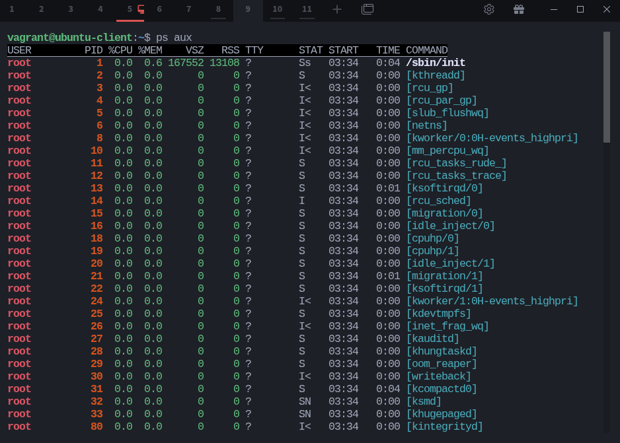
Task: Switch to tab 11
Action: pos(306,10)
